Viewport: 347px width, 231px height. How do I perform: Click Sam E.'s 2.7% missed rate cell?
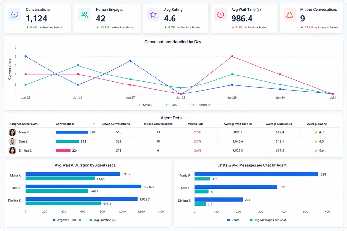click(198, 141)
